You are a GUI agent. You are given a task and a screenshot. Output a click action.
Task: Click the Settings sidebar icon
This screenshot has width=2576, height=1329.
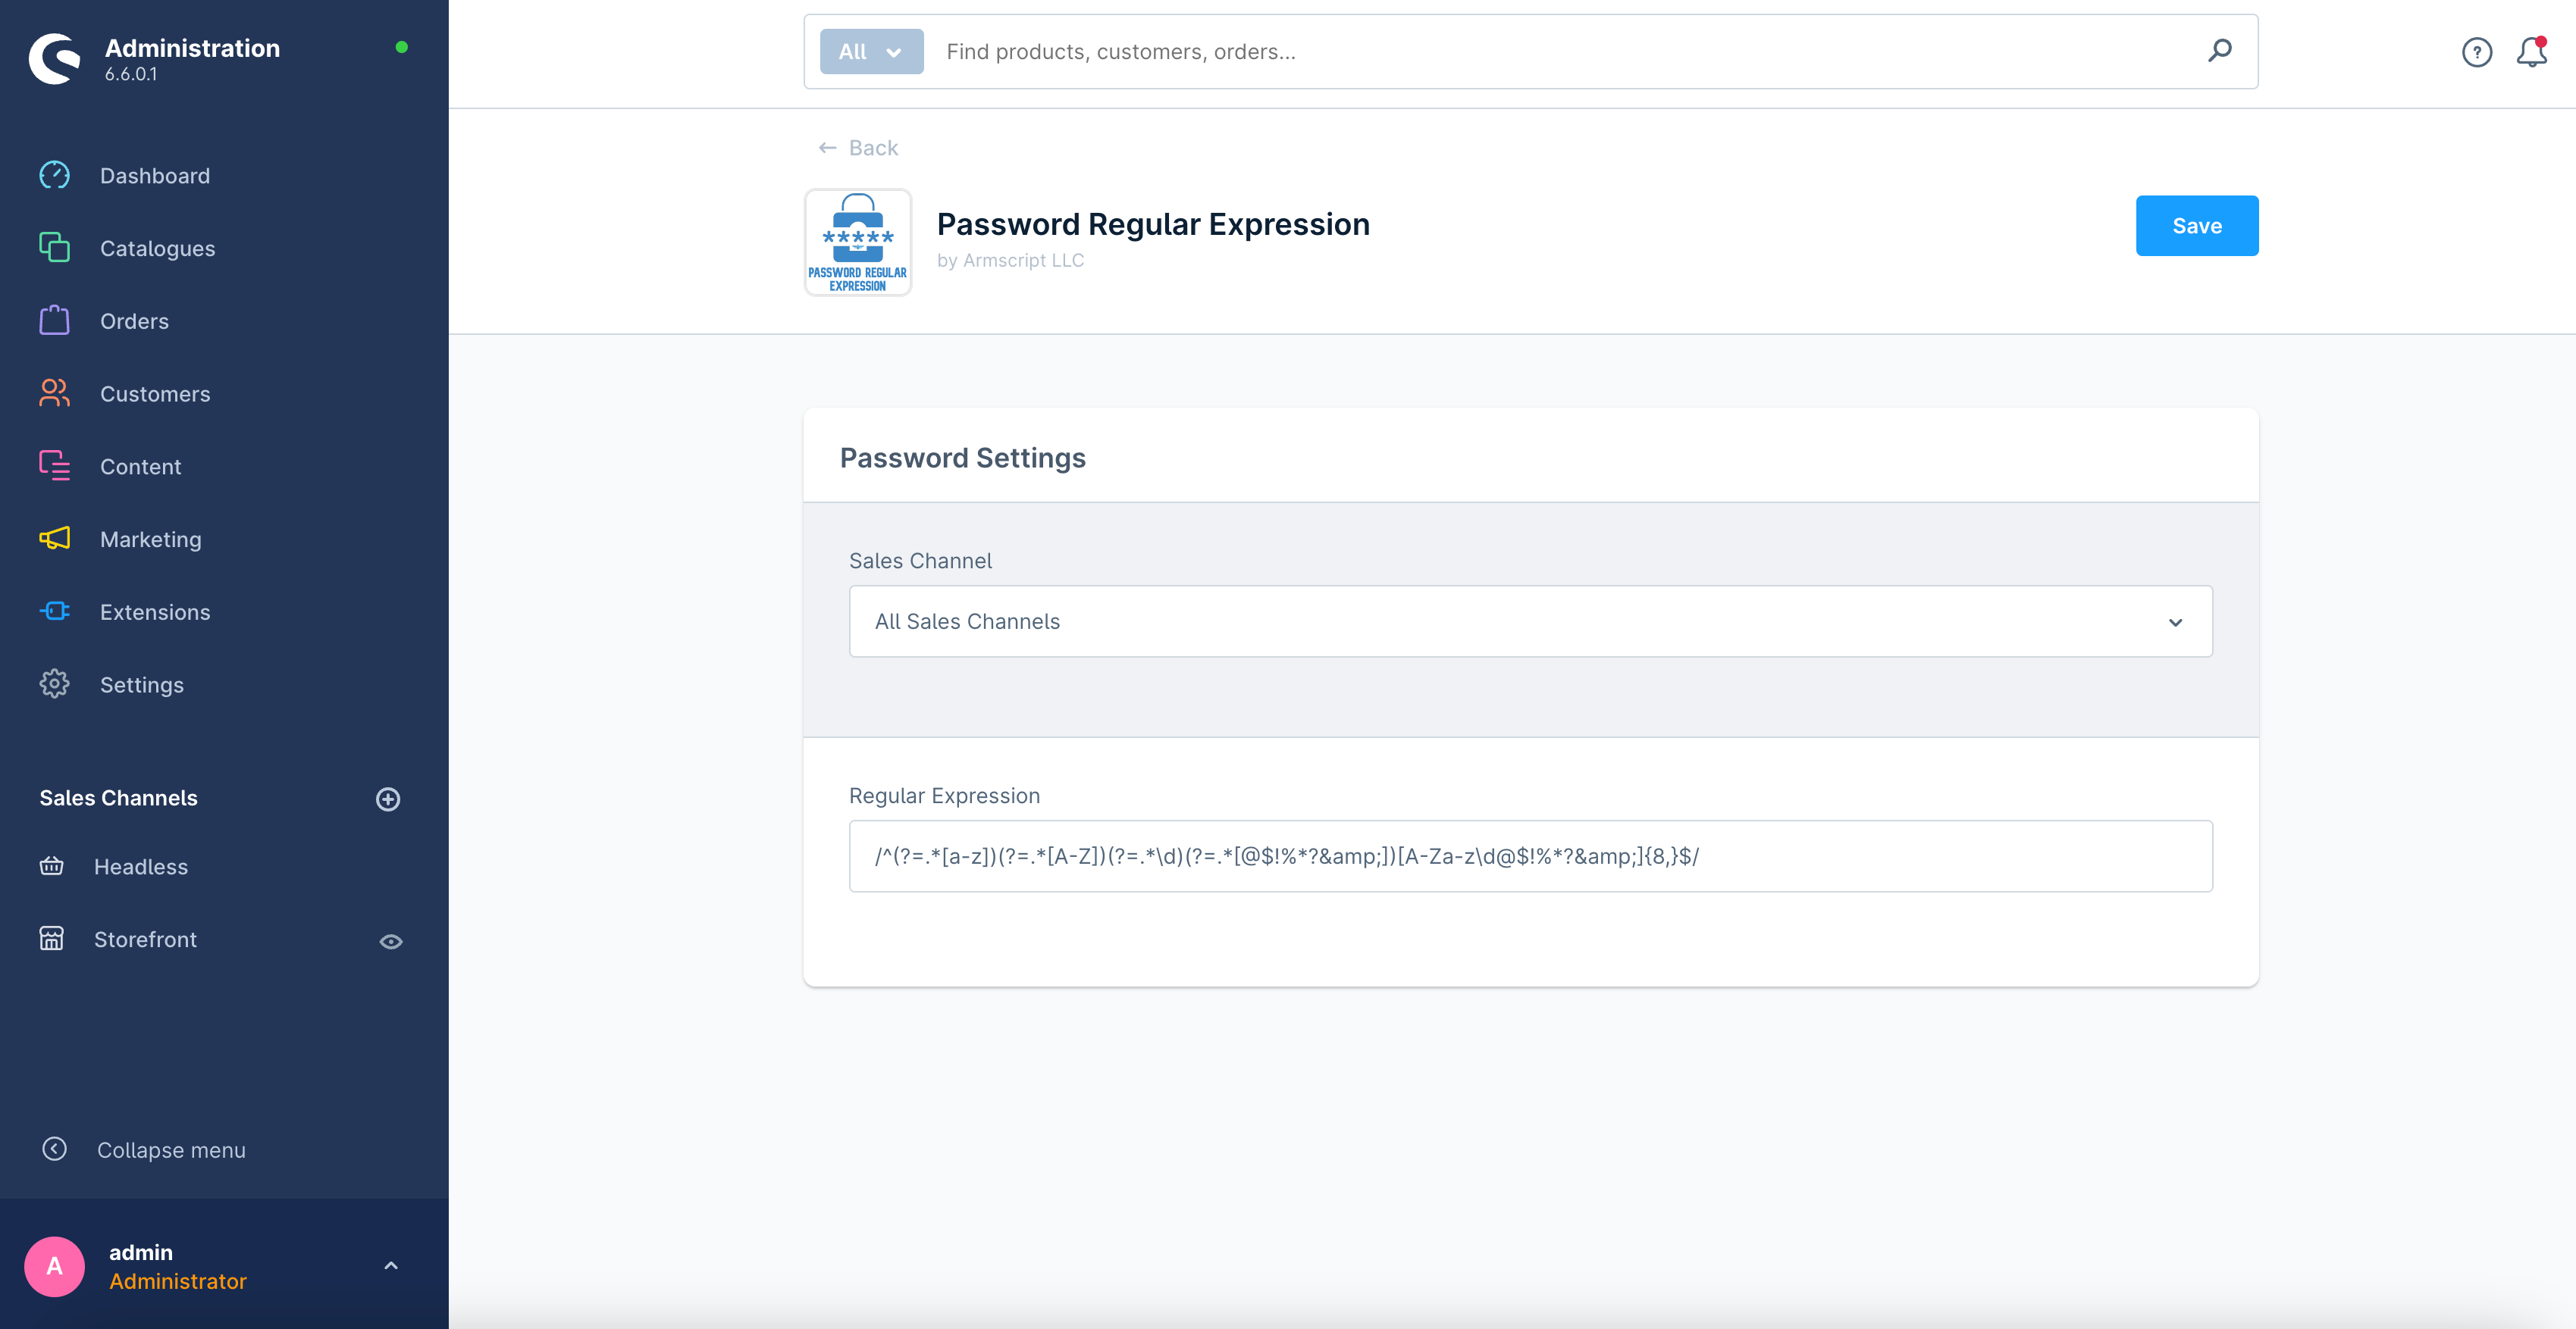(x=52, y=685)
